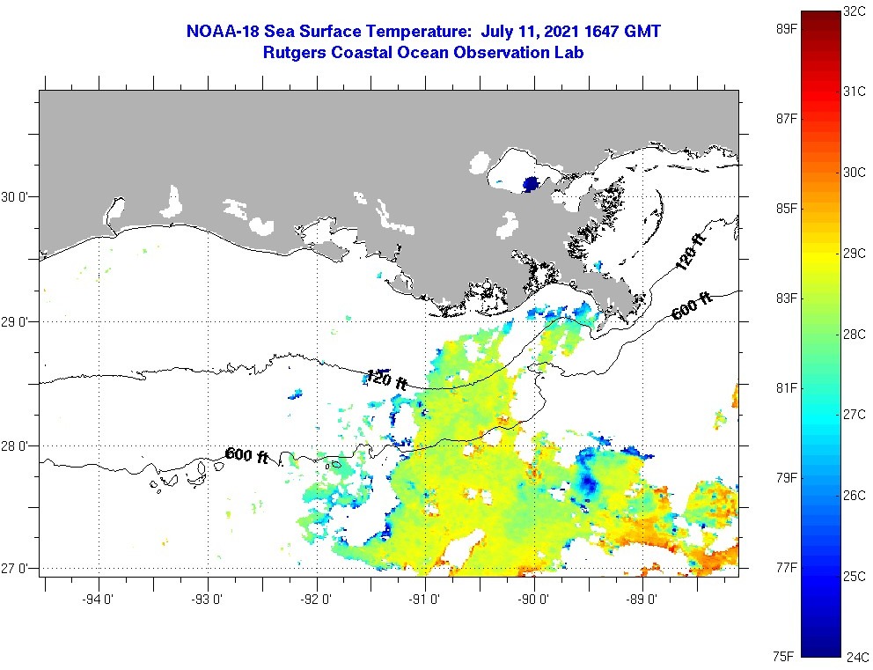Click the -92 0' longitude label
This screenshot has width=873, height=670.
pos(316,600)
